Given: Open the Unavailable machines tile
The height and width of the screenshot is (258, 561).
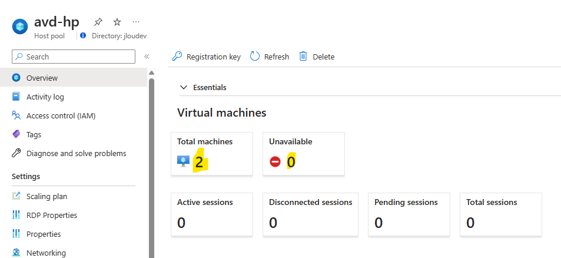Looking at the screenshot, I should pyautogui.click(x=304, y=154).
